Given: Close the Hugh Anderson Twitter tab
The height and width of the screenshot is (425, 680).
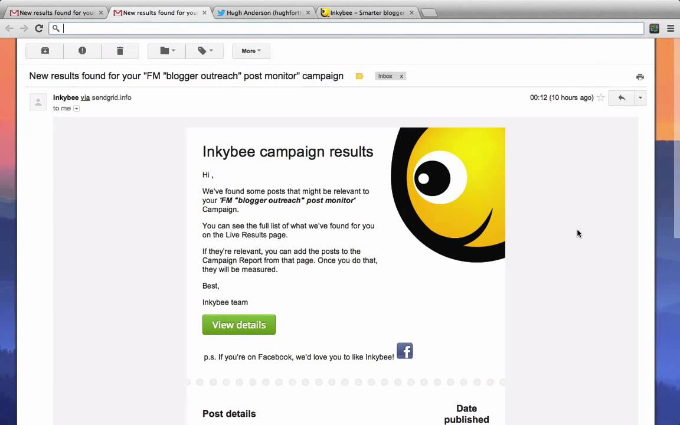Looking at the screenshot, I should pyautogui.click(x=308, y=13).
